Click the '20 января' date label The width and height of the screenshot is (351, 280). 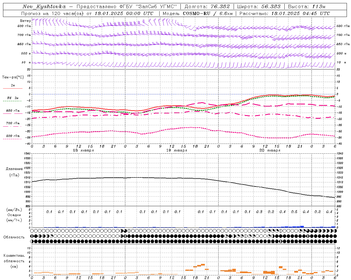[270, 150]
